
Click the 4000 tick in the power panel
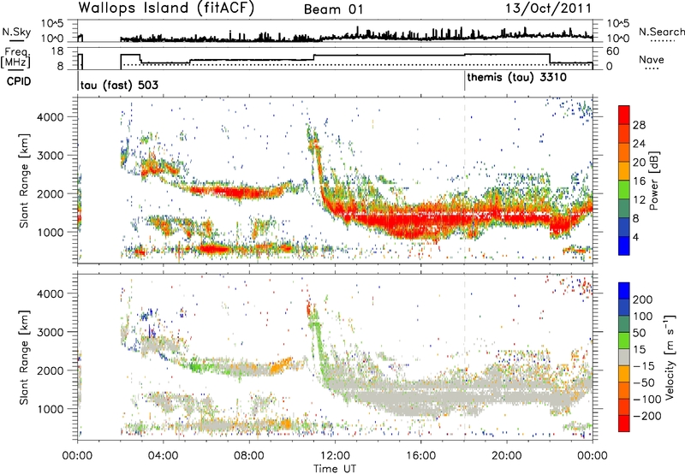tap(50, 117)
